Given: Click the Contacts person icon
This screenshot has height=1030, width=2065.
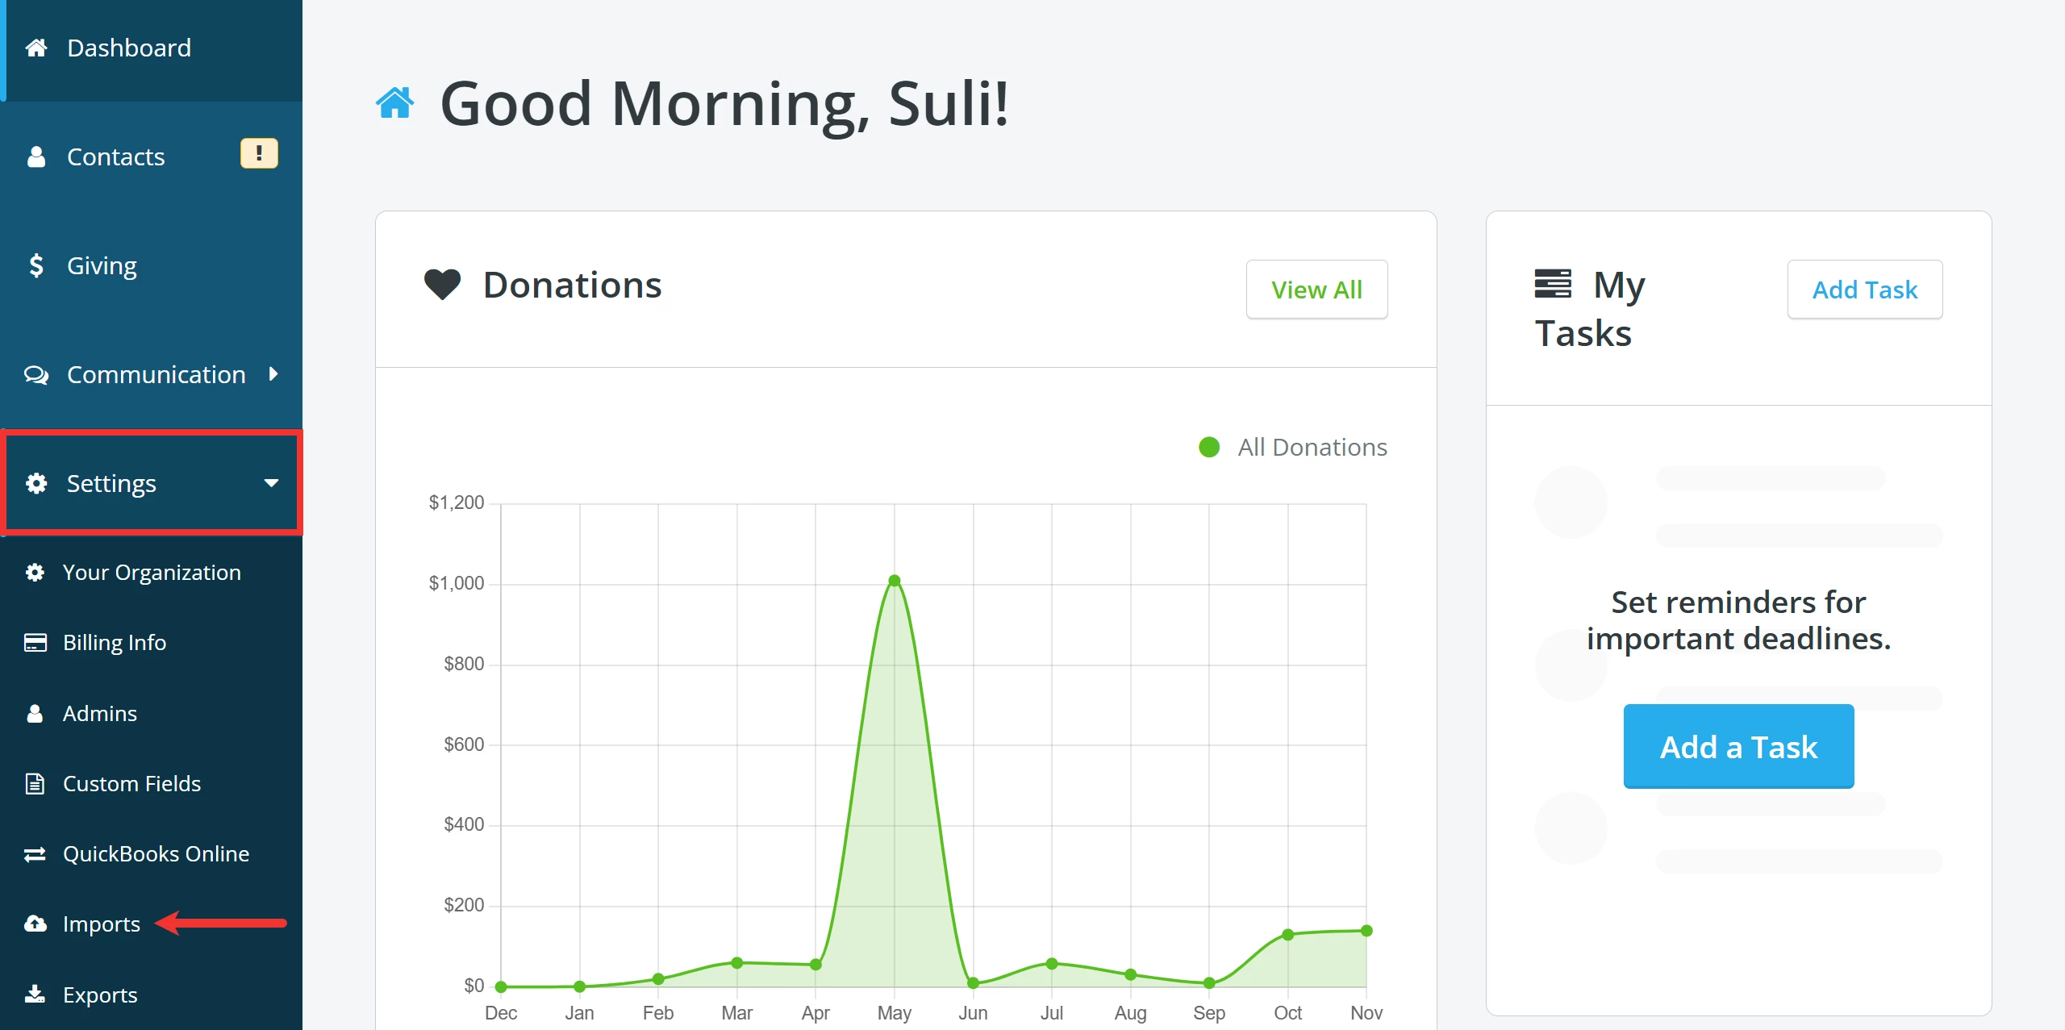Looking at the screenshot, I should pyautogui.click(x=36, y=156).
